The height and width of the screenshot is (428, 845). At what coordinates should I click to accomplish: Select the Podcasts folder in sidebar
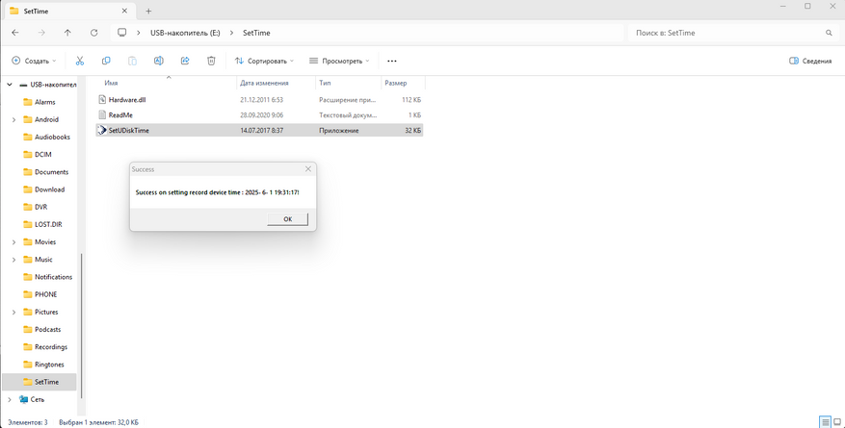(47, 329)
